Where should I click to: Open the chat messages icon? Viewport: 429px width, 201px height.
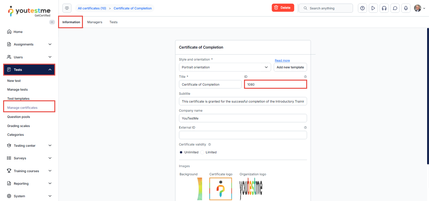(x=395, y=8)
